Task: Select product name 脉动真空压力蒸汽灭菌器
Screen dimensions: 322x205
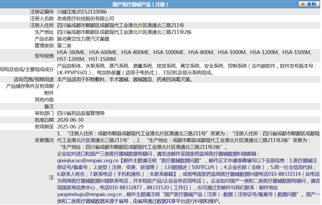Action: (x=83, y=39)
